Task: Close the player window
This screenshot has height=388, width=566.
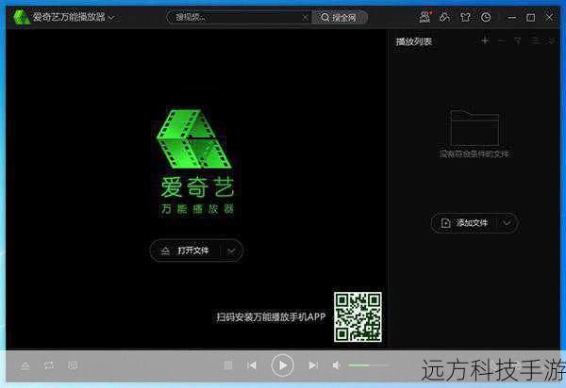Action: pyautogui.click(x=549, y=17)
